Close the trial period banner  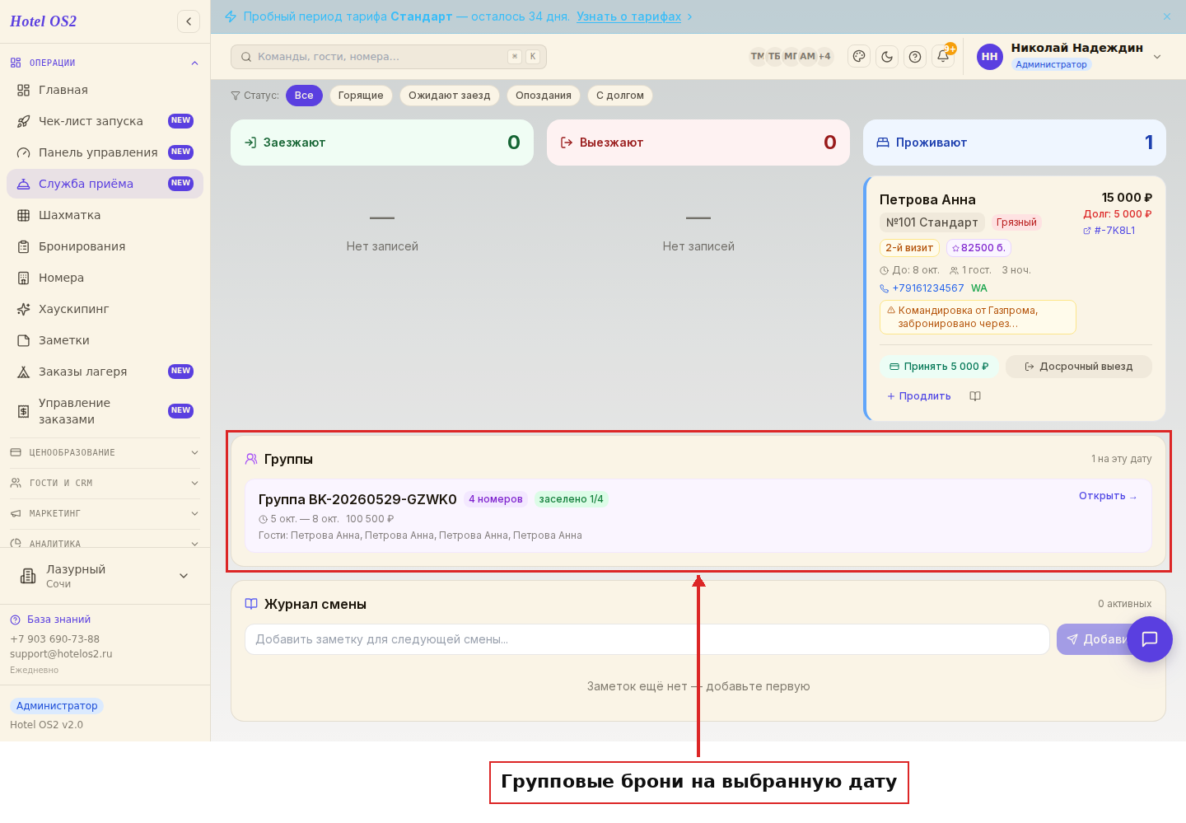tap(1167, 16)
